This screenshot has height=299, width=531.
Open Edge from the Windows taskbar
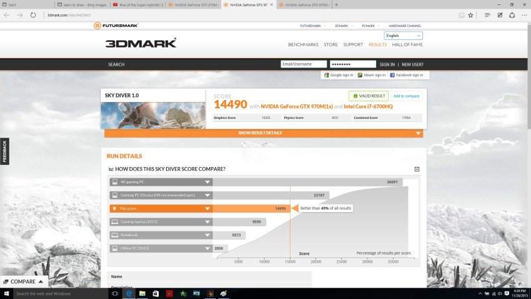[129, 293]
